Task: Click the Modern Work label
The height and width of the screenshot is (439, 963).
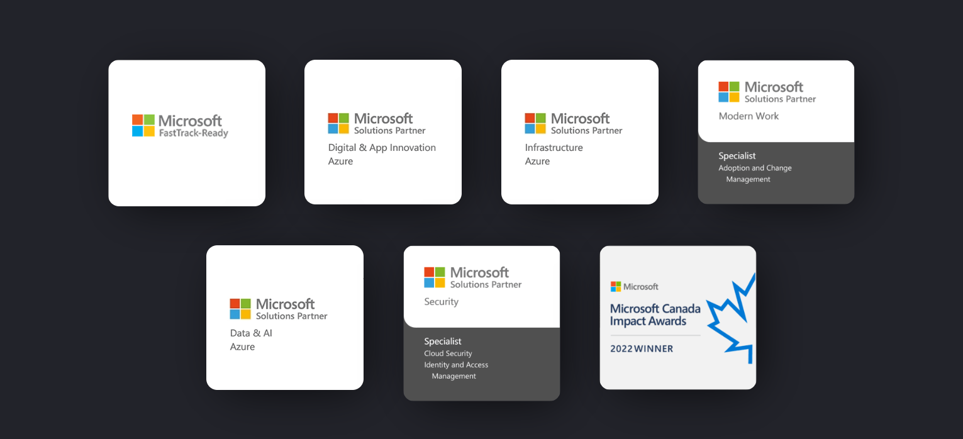Action: tap(749, 116)
